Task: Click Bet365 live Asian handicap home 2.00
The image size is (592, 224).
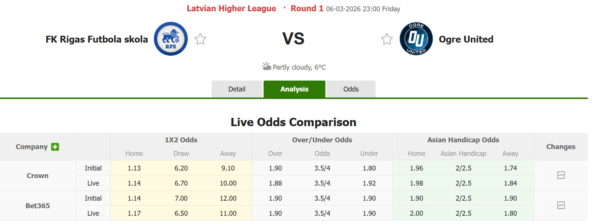Action: tap(416, 213)
